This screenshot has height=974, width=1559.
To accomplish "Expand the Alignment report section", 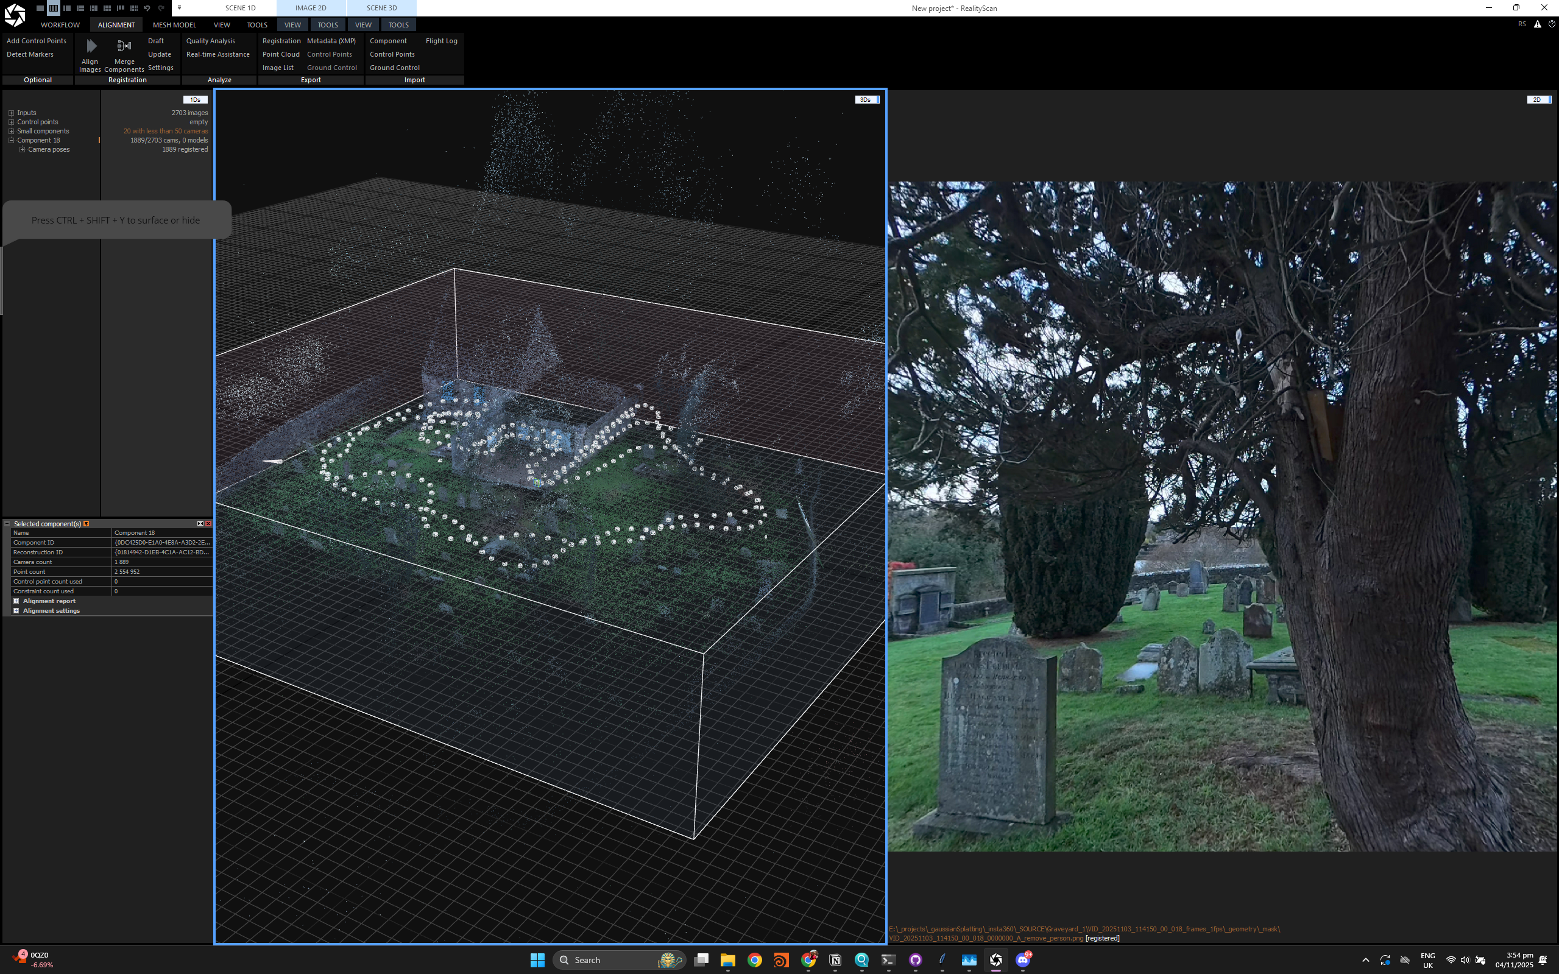I will [x=16, y=601].
